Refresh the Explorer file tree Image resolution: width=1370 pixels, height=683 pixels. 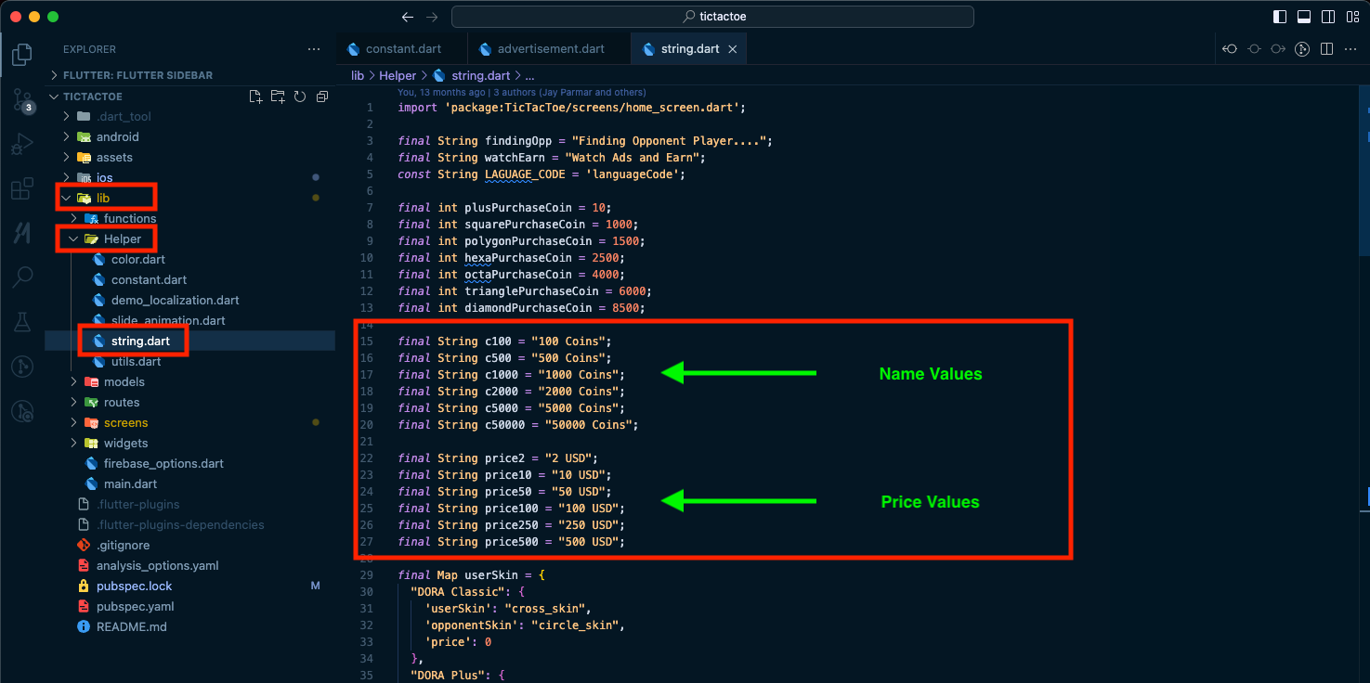pos(300,97)
